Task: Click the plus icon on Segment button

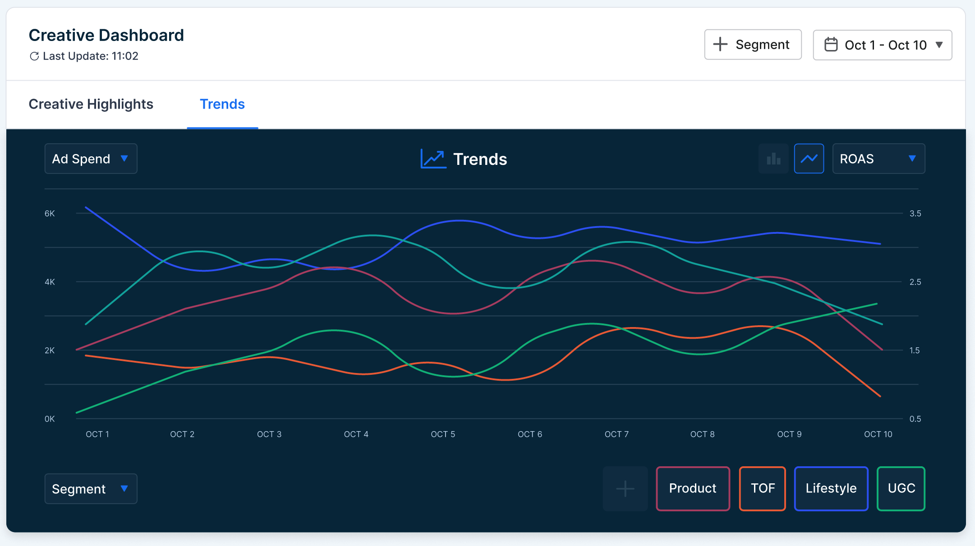Action: (719, 44)
